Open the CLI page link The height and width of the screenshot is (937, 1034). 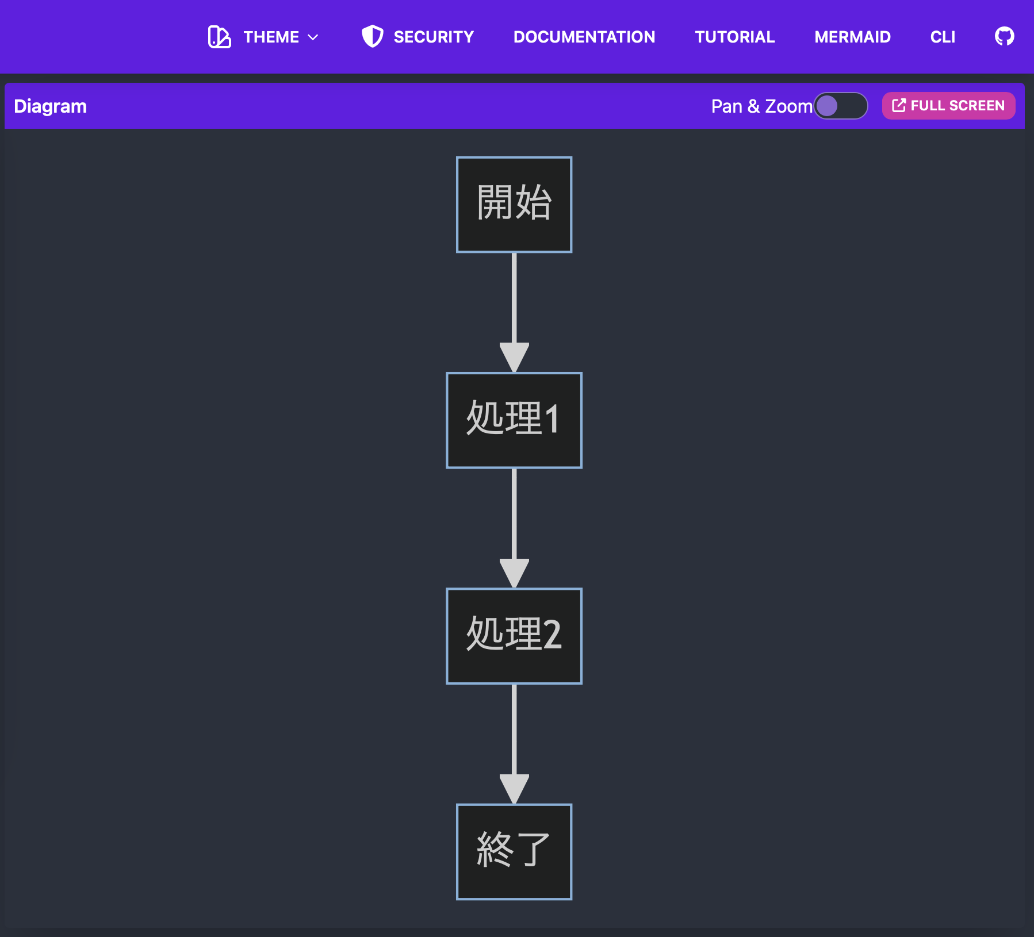pos(943,37)
